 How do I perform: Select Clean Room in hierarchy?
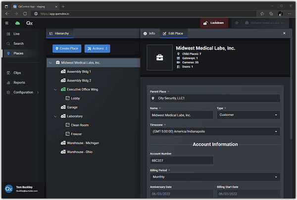80,125
